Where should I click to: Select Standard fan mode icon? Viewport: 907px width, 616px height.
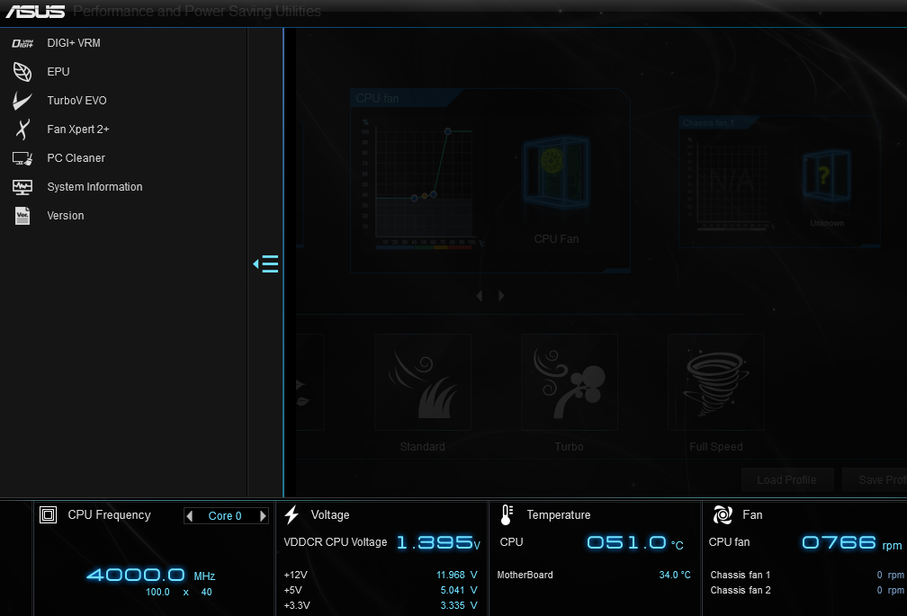(x=423, y=382)
